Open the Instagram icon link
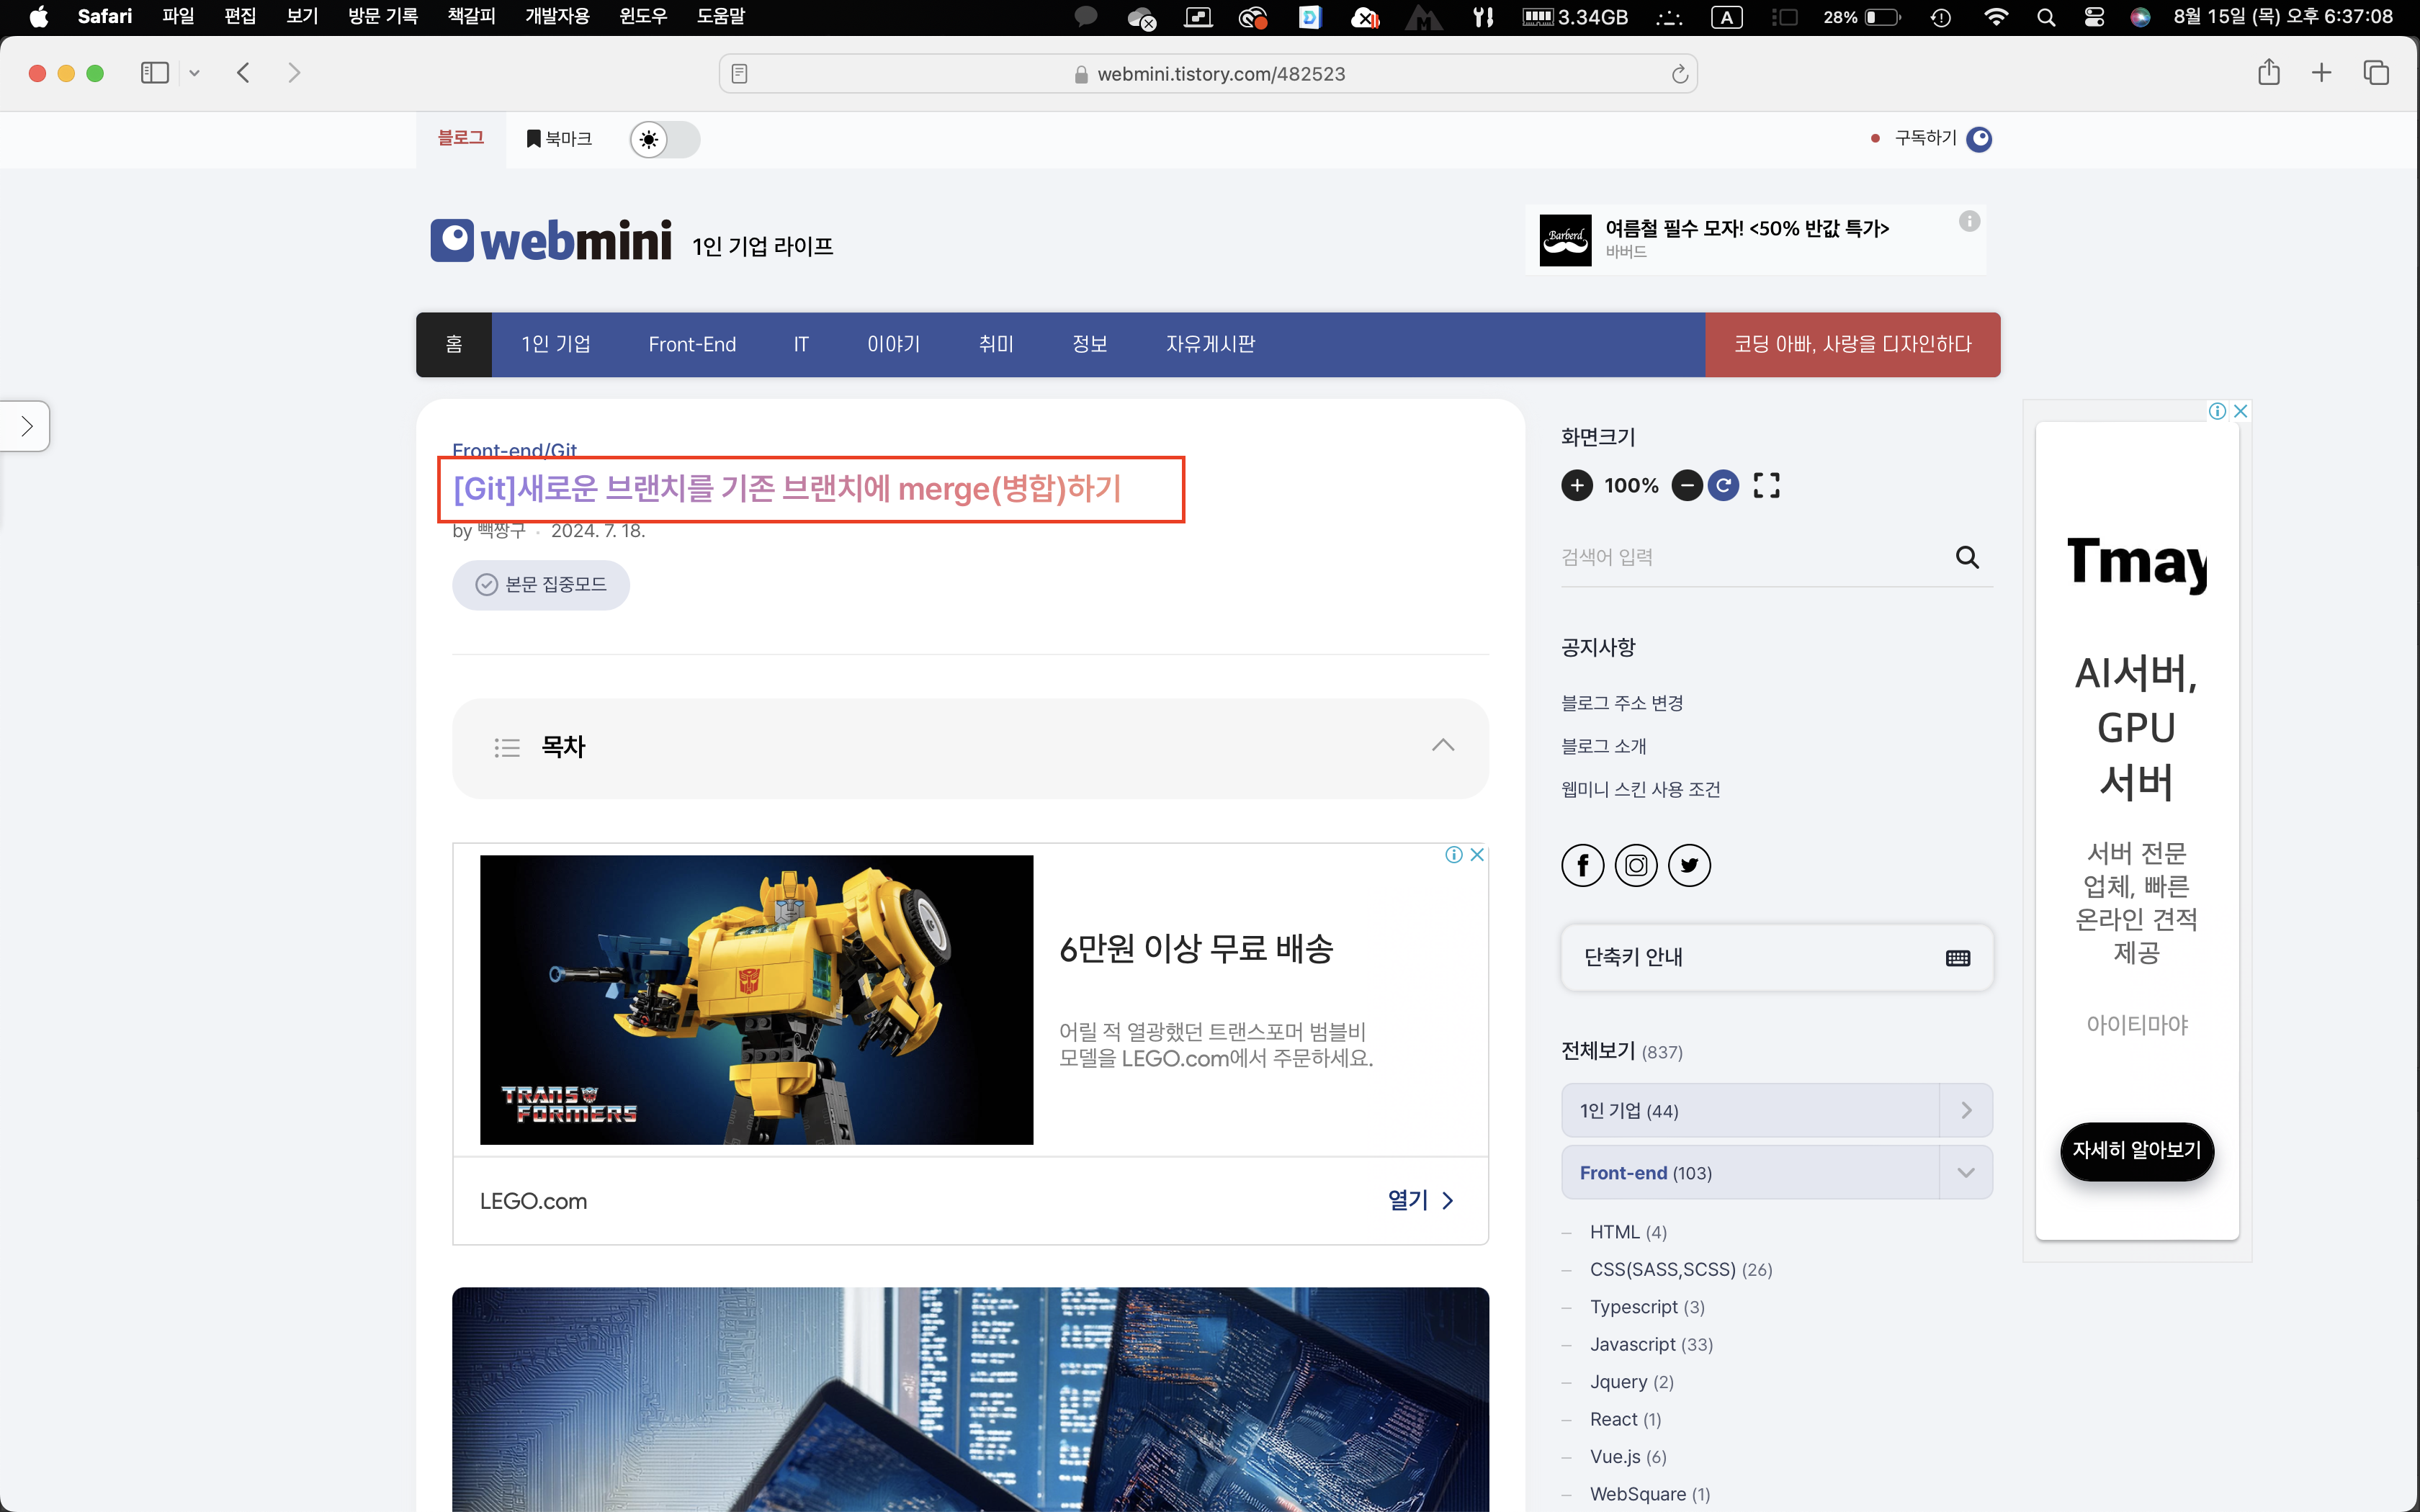 tap(1636, 865)
